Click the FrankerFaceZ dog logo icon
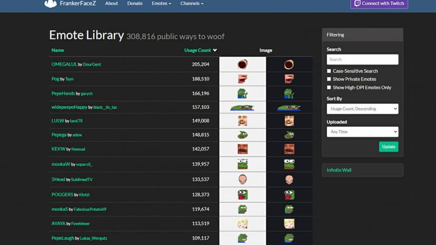 pos(51,4)
